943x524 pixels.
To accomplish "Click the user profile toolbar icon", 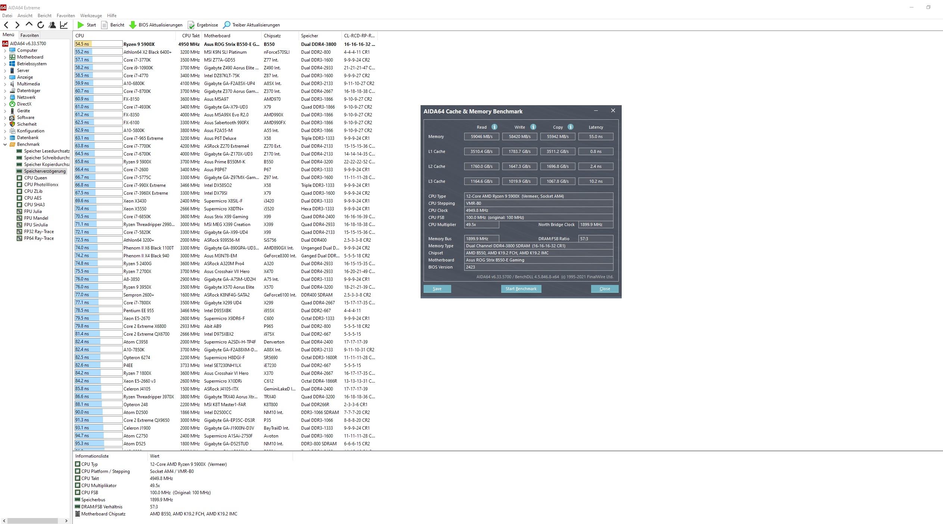I will pyautogui.click(x=52, y=25).
